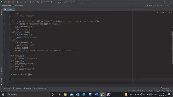The height and width of the screenshot is (97, 173).
Task: Run main with coverage icon
Action: 164,5
